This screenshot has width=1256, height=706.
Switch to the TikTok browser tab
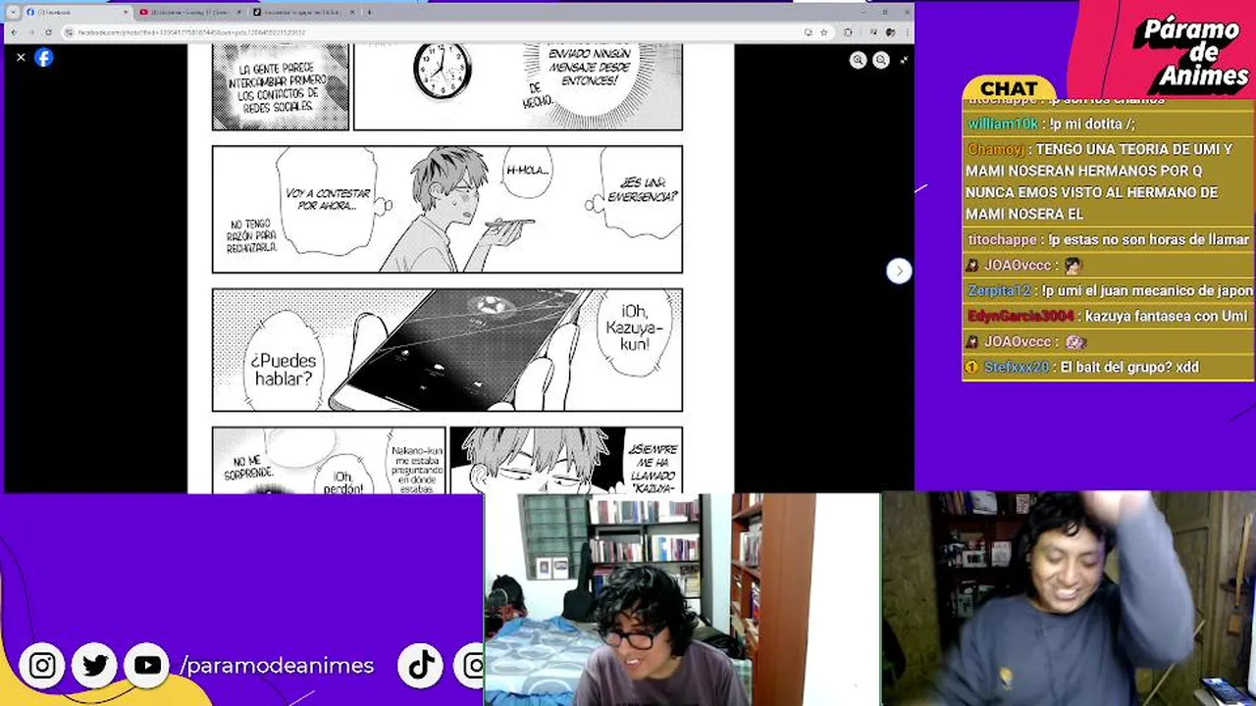(305, 12)
